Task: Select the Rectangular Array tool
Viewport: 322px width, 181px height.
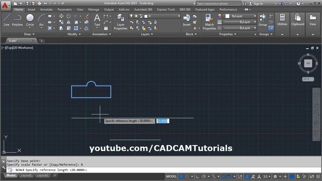Action: [76, 28]
